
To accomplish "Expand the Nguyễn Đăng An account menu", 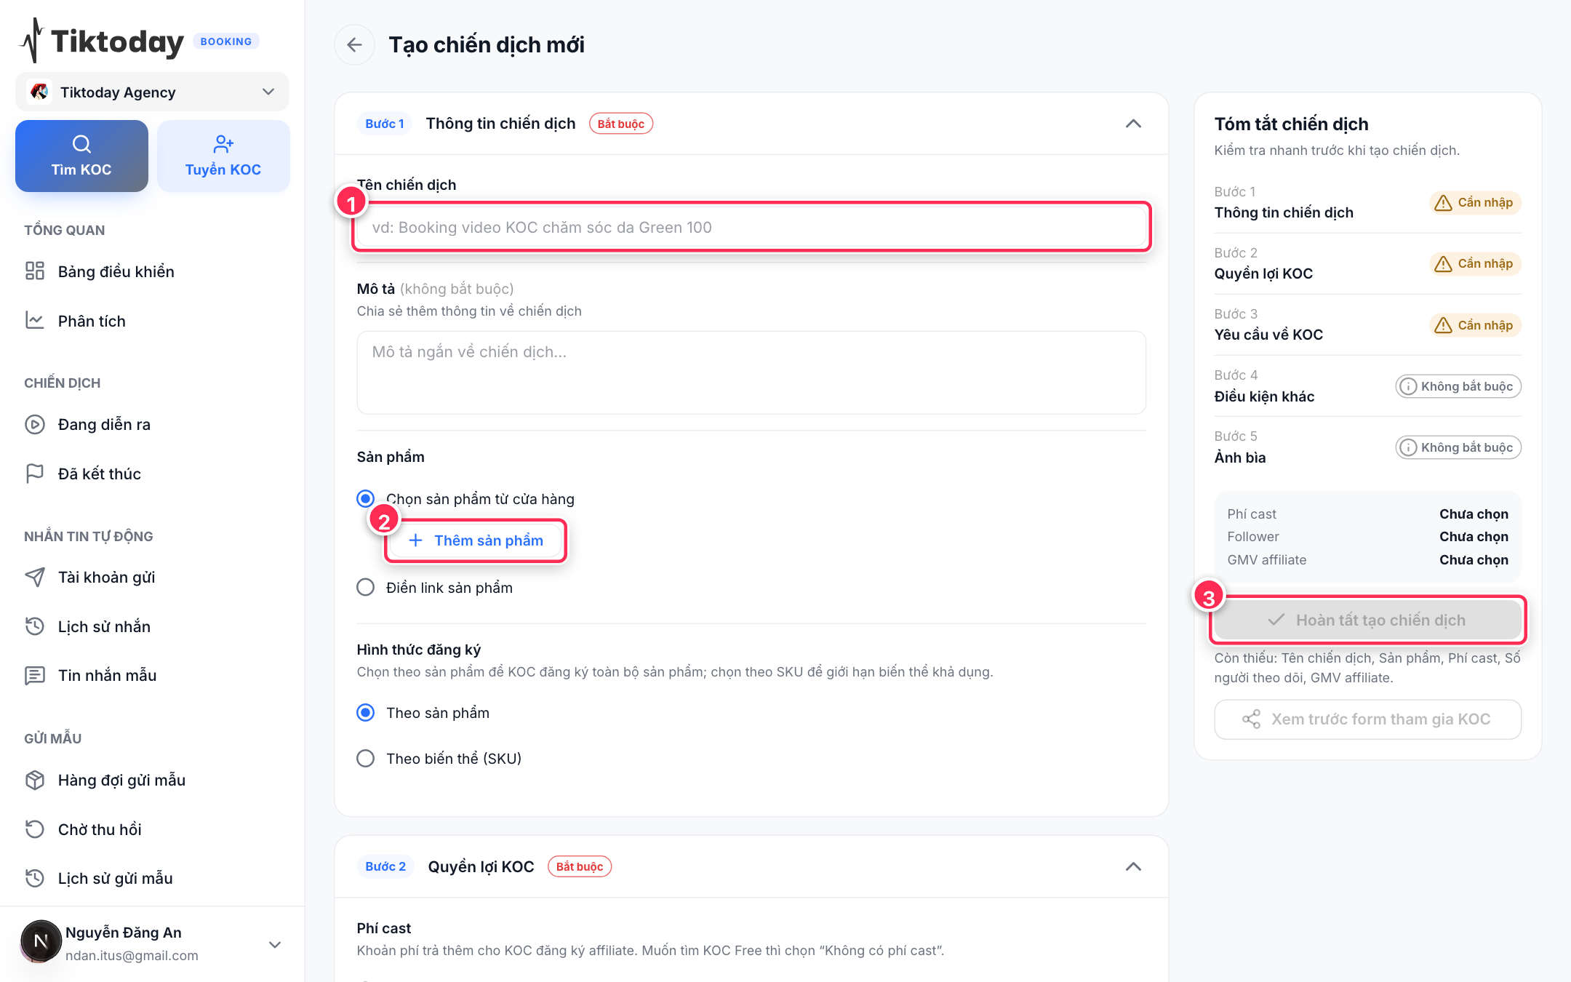I will pos(275,945).
